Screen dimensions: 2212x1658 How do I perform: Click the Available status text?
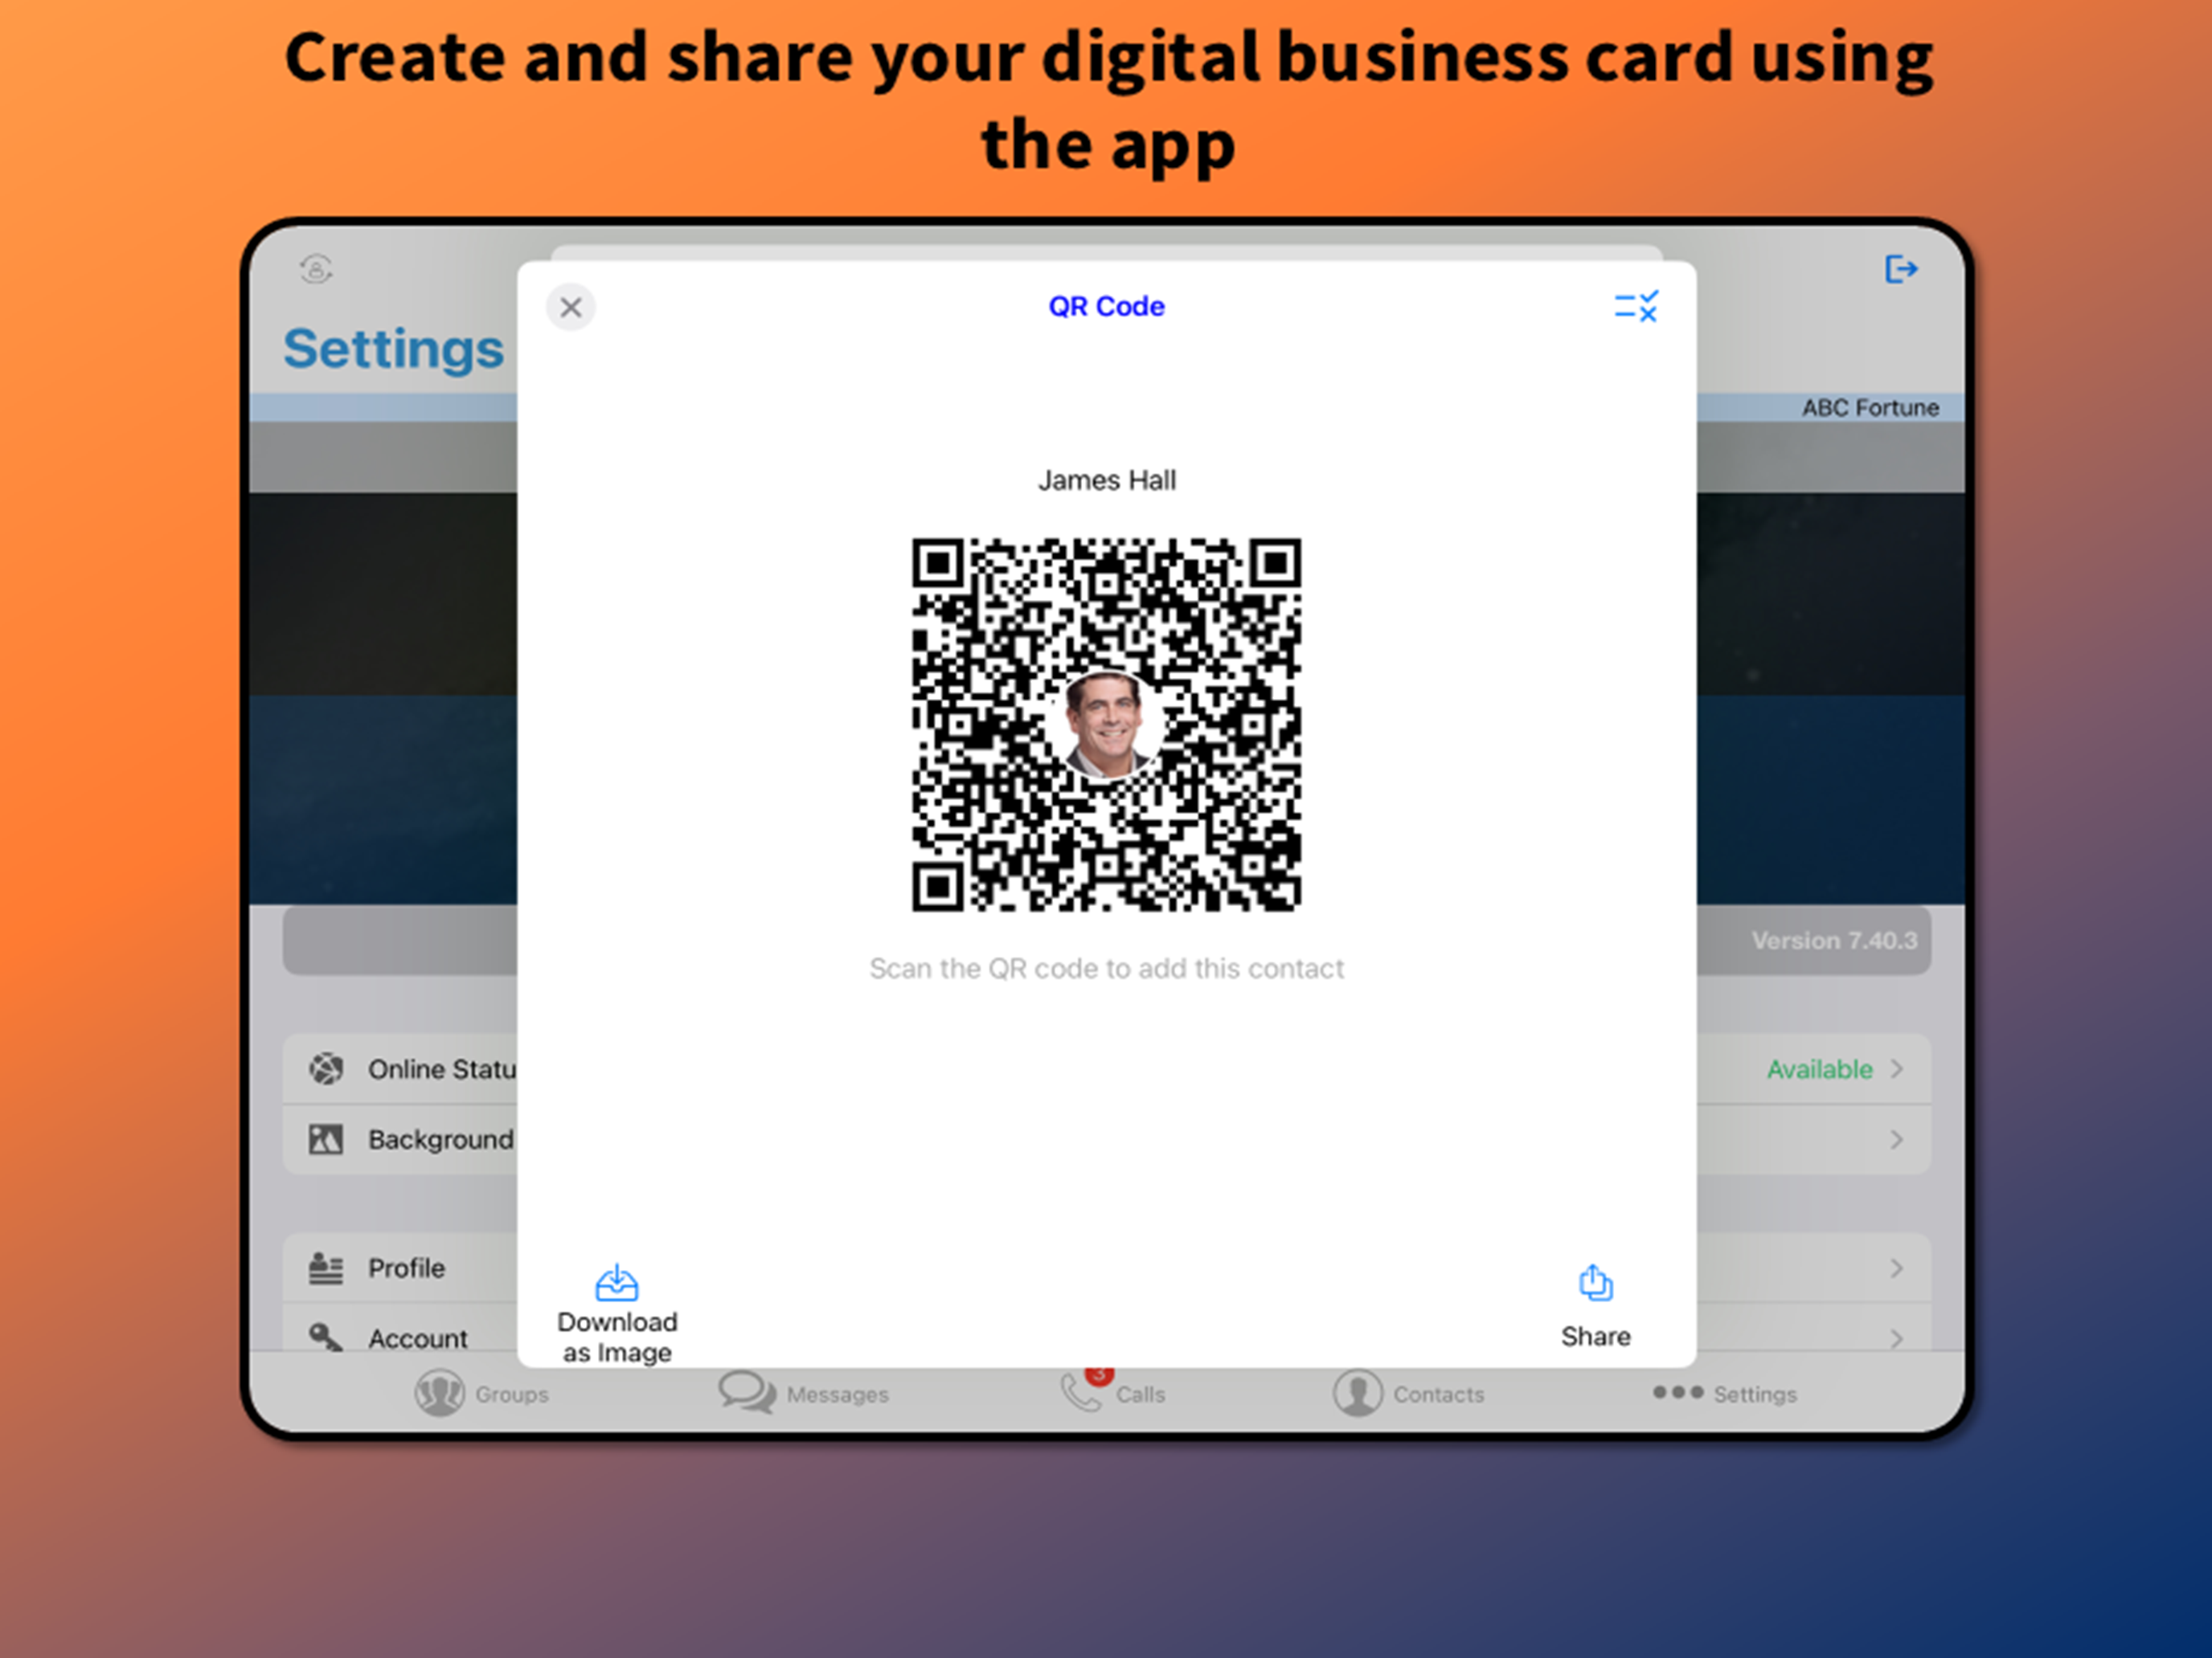click(x=1819, y=1069)
